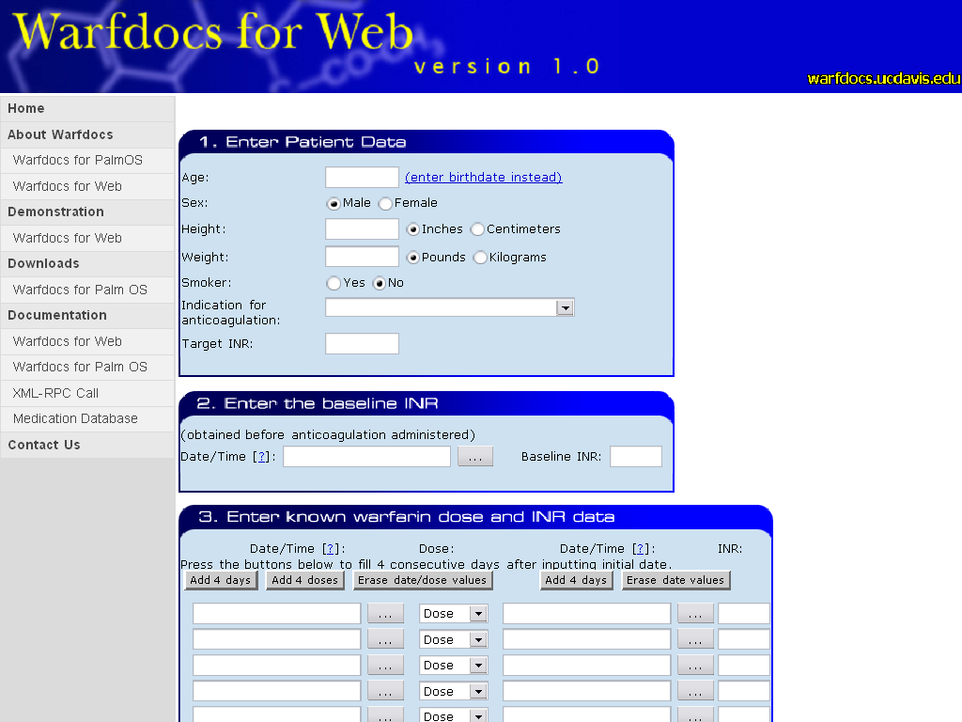Go to Home in sidebar
The image size is (962, 722).
87,109
